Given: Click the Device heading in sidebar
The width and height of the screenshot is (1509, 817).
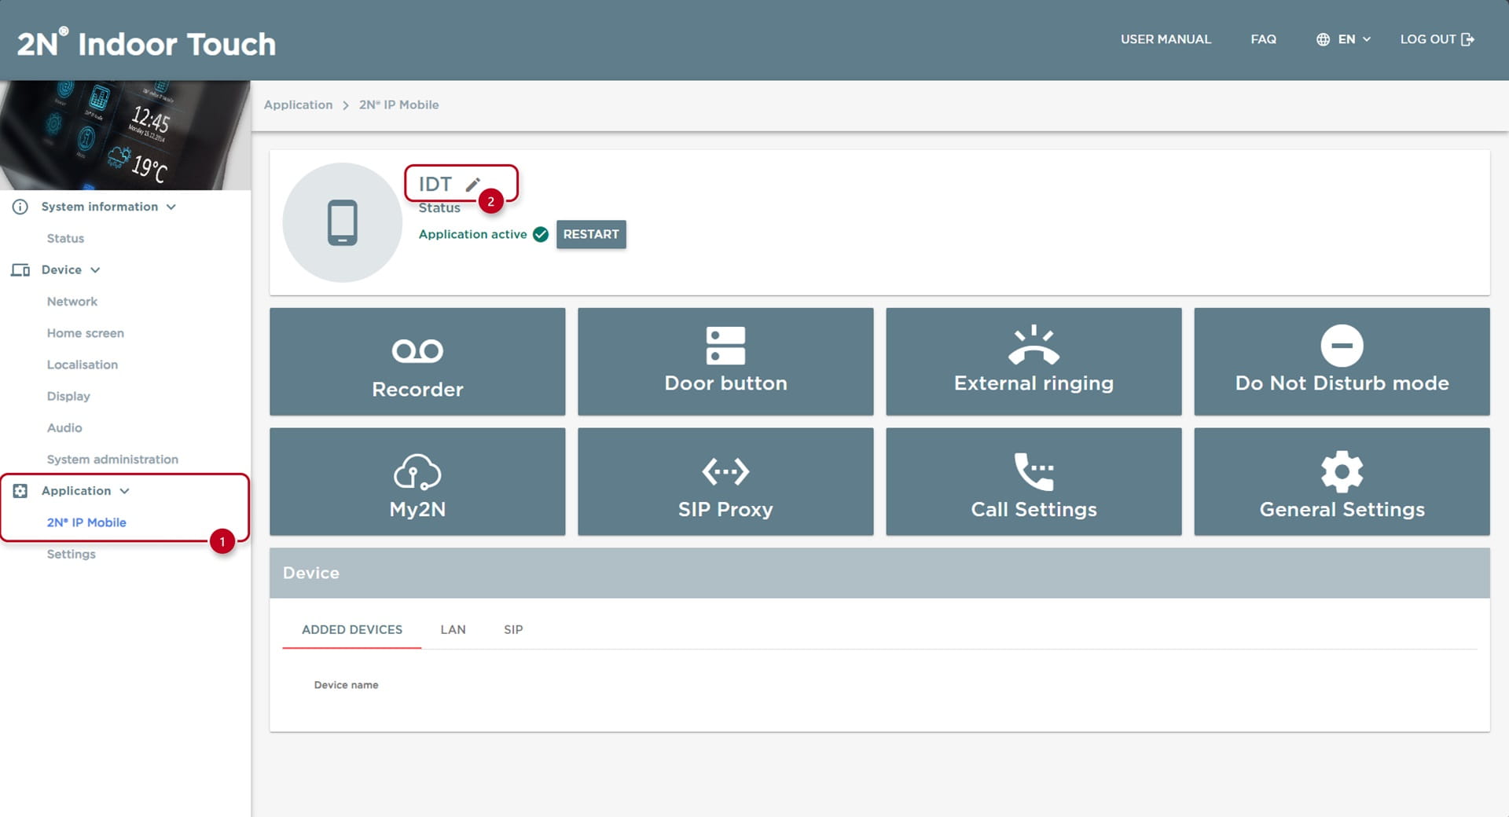Looking at the screenshot, I should (x=61, y=270).
